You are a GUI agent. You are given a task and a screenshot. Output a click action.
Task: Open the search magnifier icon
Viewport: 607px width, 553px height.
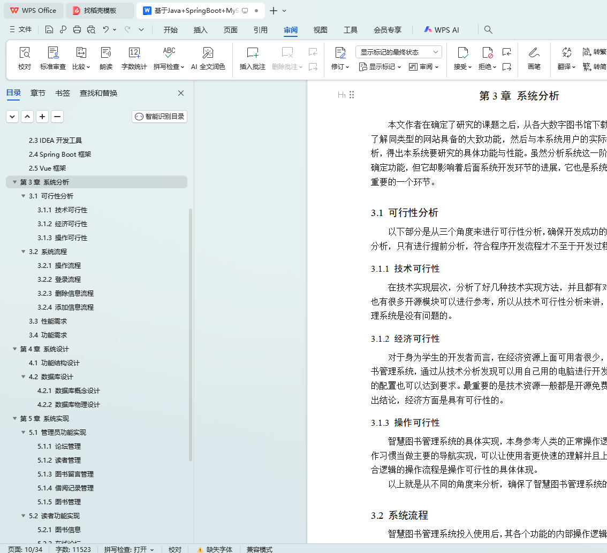[488, 30]
